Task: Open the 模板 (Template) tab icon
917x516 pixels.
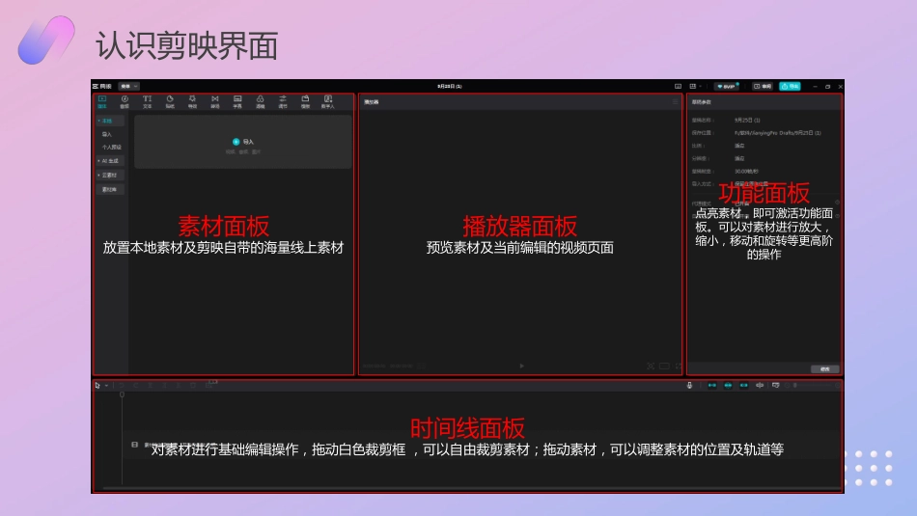Action: pos(305,101)
